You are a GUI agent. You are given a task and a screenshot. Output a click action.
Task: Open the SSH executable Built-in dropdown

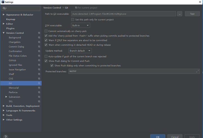(x=81, y=25)
